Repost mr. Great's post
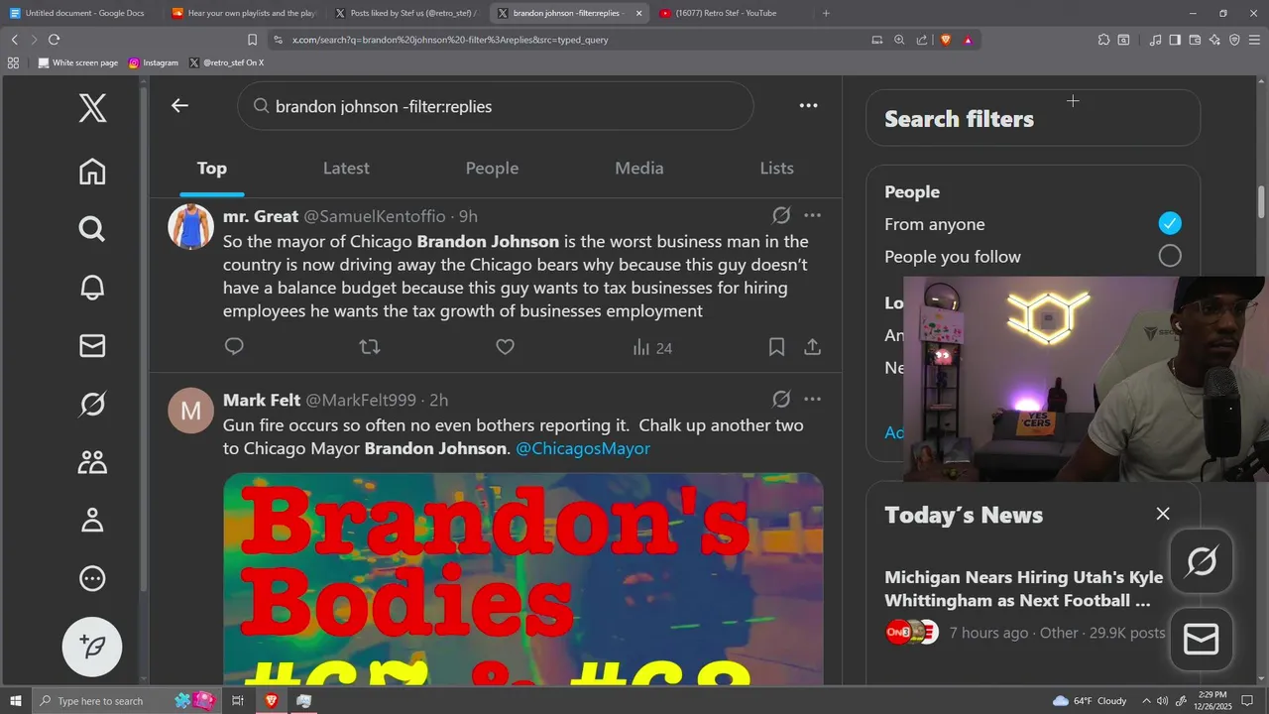This screenshot has width=1269, height=714. 370,347
